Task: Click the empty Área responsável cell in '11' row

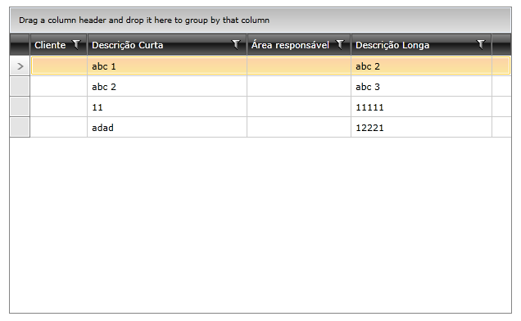Action: tap(299, 106)
